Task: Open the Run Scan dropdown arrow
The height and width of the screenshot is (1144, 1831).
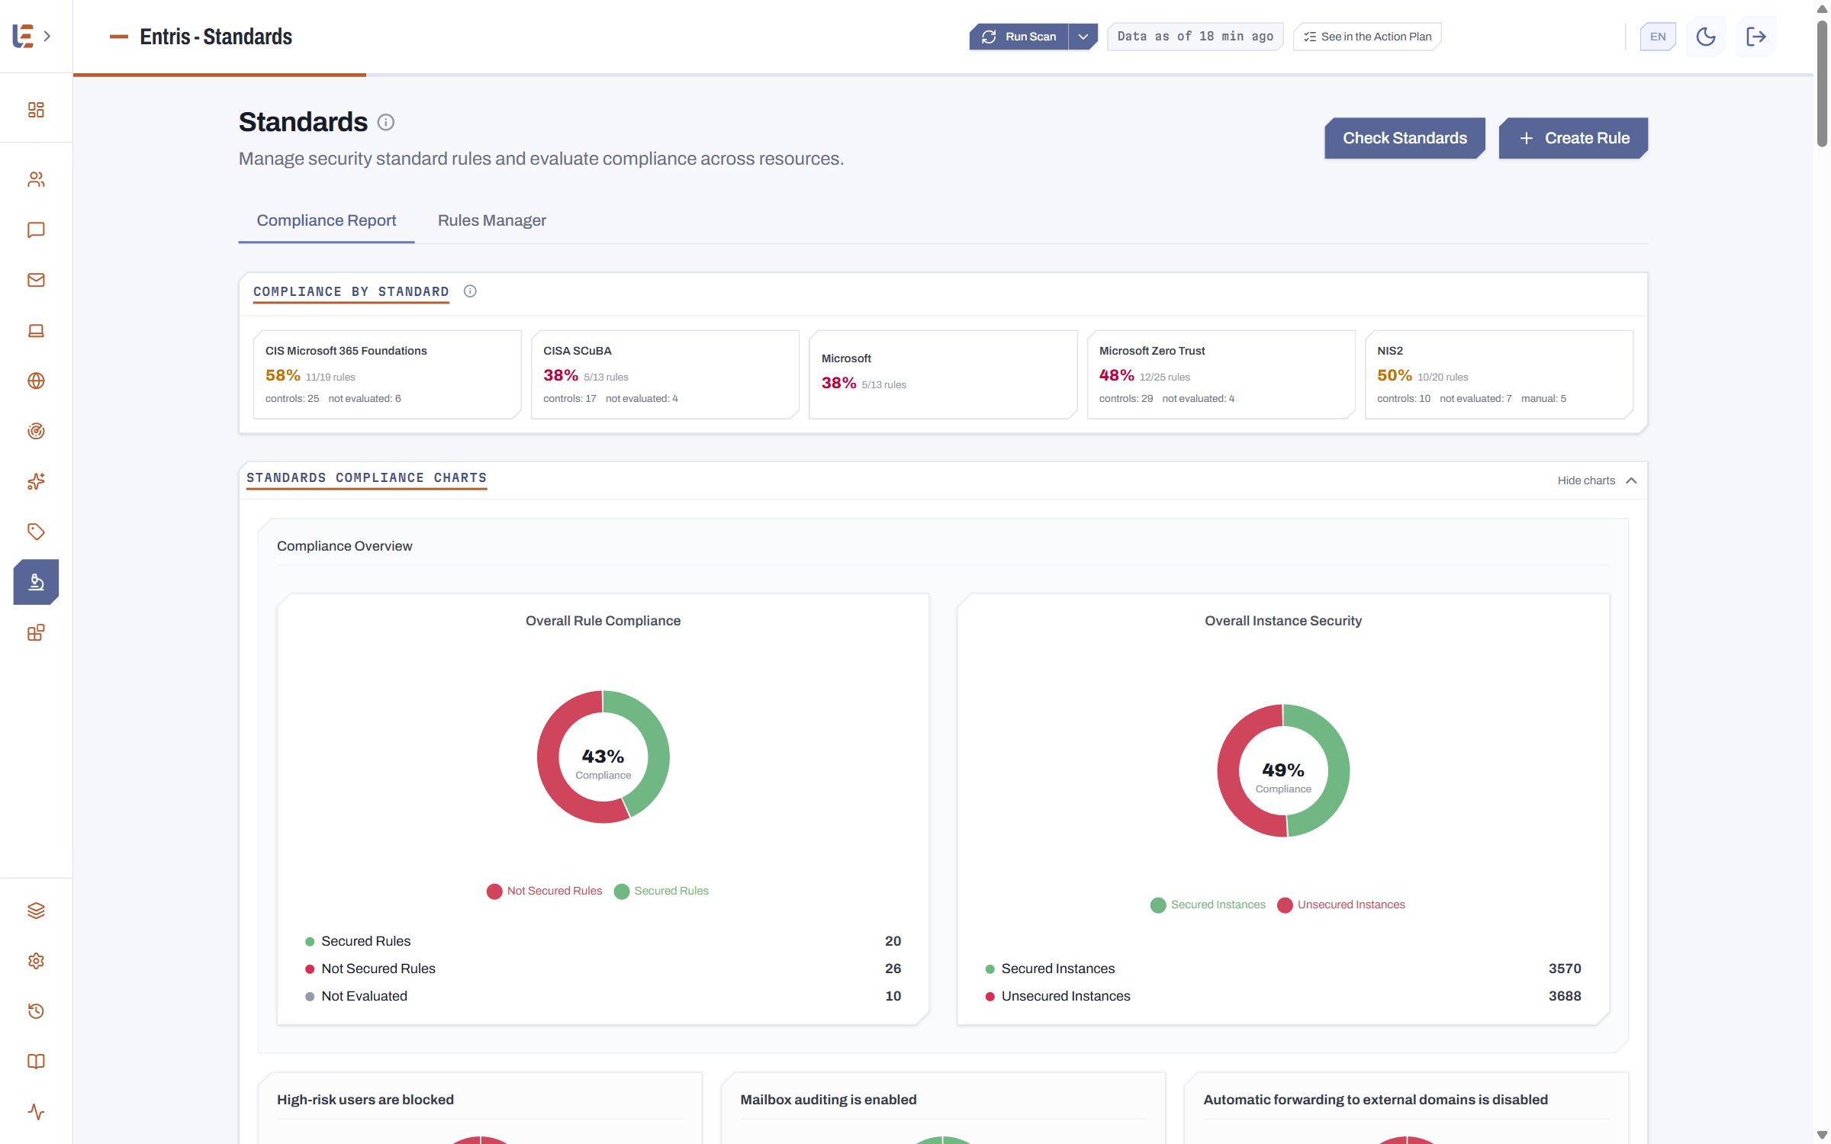Action: (1083, 37)
